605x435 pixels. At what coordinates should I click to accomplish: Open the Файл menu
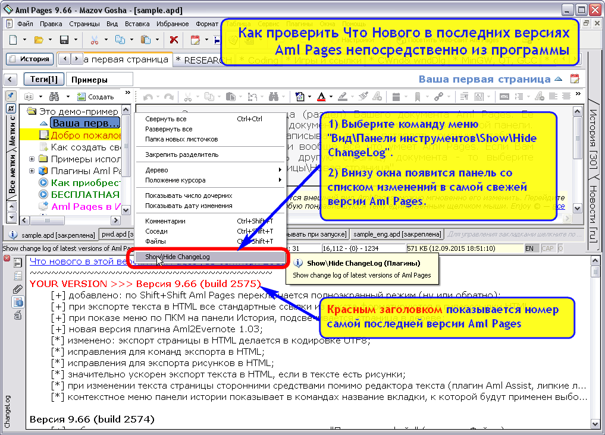[25, 24]
